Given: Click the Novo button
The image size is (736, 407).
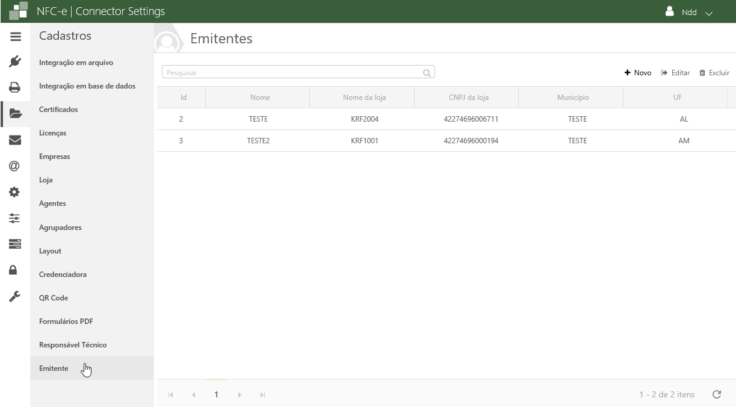Looking at the screenshot, I should coord(638,73).
